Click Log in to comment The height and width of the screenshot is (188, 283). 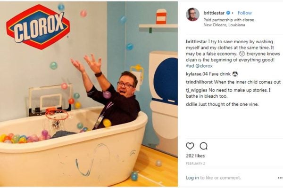192,178
